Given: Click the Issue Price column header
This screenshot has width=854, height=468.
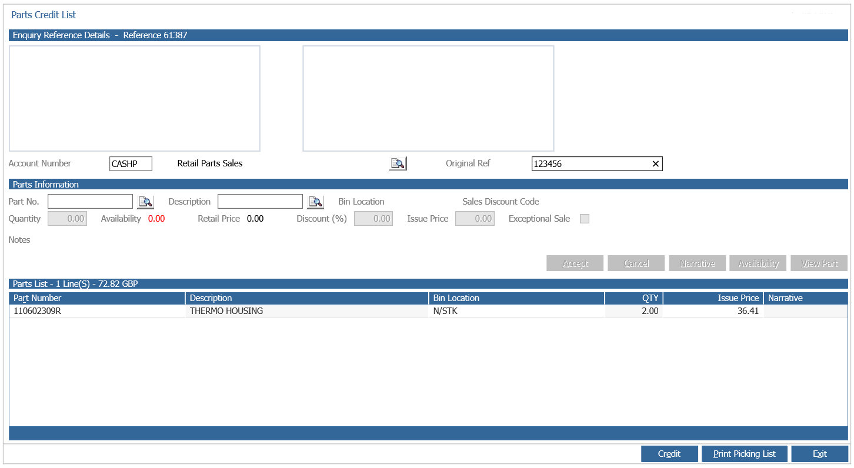Looking at the screenshot, I should pyautogui.click(x=713, y=298).
